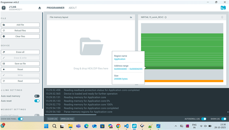Enable Auto read memory toggle
The height and width of the screenshot is (130, 229).
(37, 96)
